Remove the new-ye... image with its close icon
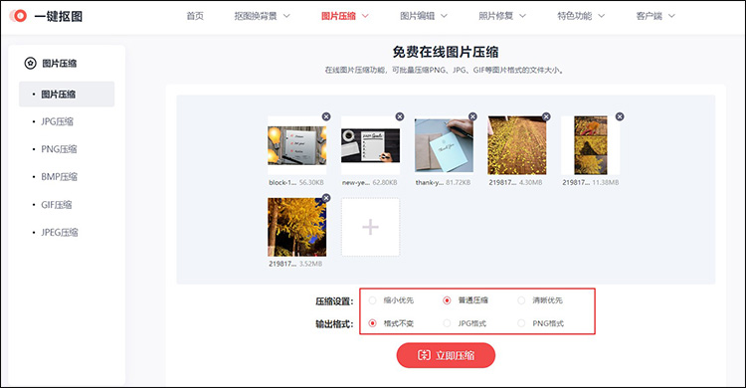The image size is (746, 388). click(400, 116)
